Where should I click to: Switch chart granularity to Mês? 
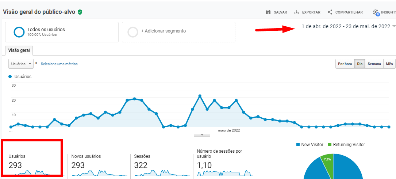click(x=389, y=64)
